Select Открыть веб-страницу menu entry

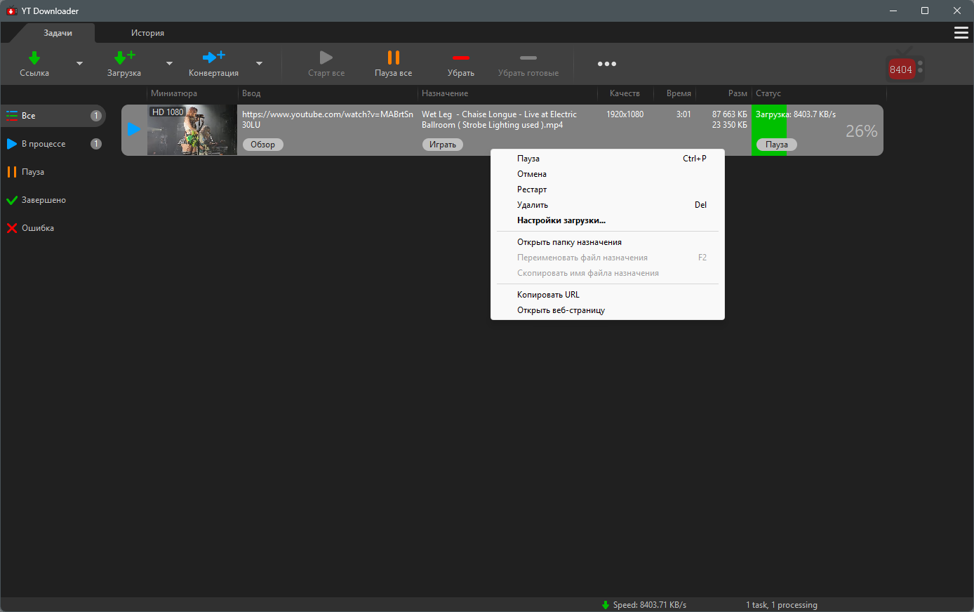click(608, 310)
